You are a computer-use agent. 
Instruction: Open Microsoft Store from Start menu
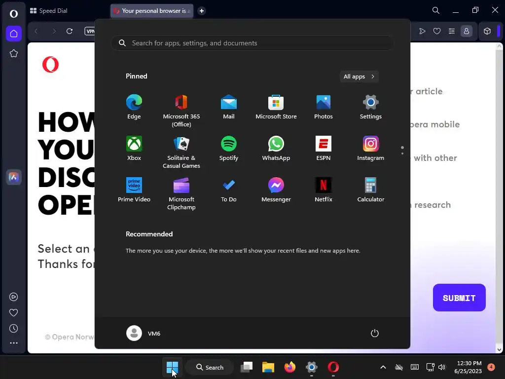click(276, 107)
